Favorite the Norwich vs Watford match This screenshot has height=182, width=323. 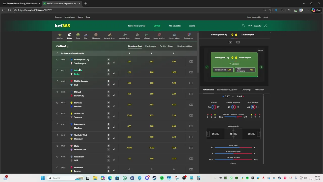pyautogui.click(x=57, y=103)
